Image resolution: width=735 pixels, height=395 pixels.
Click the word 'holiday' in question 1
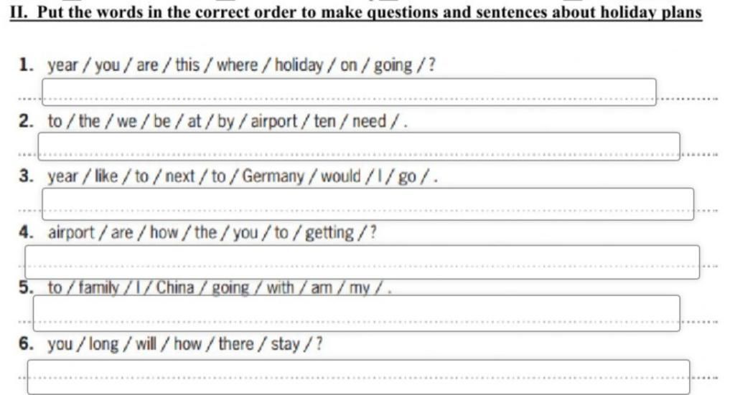(x=299, y=65)
